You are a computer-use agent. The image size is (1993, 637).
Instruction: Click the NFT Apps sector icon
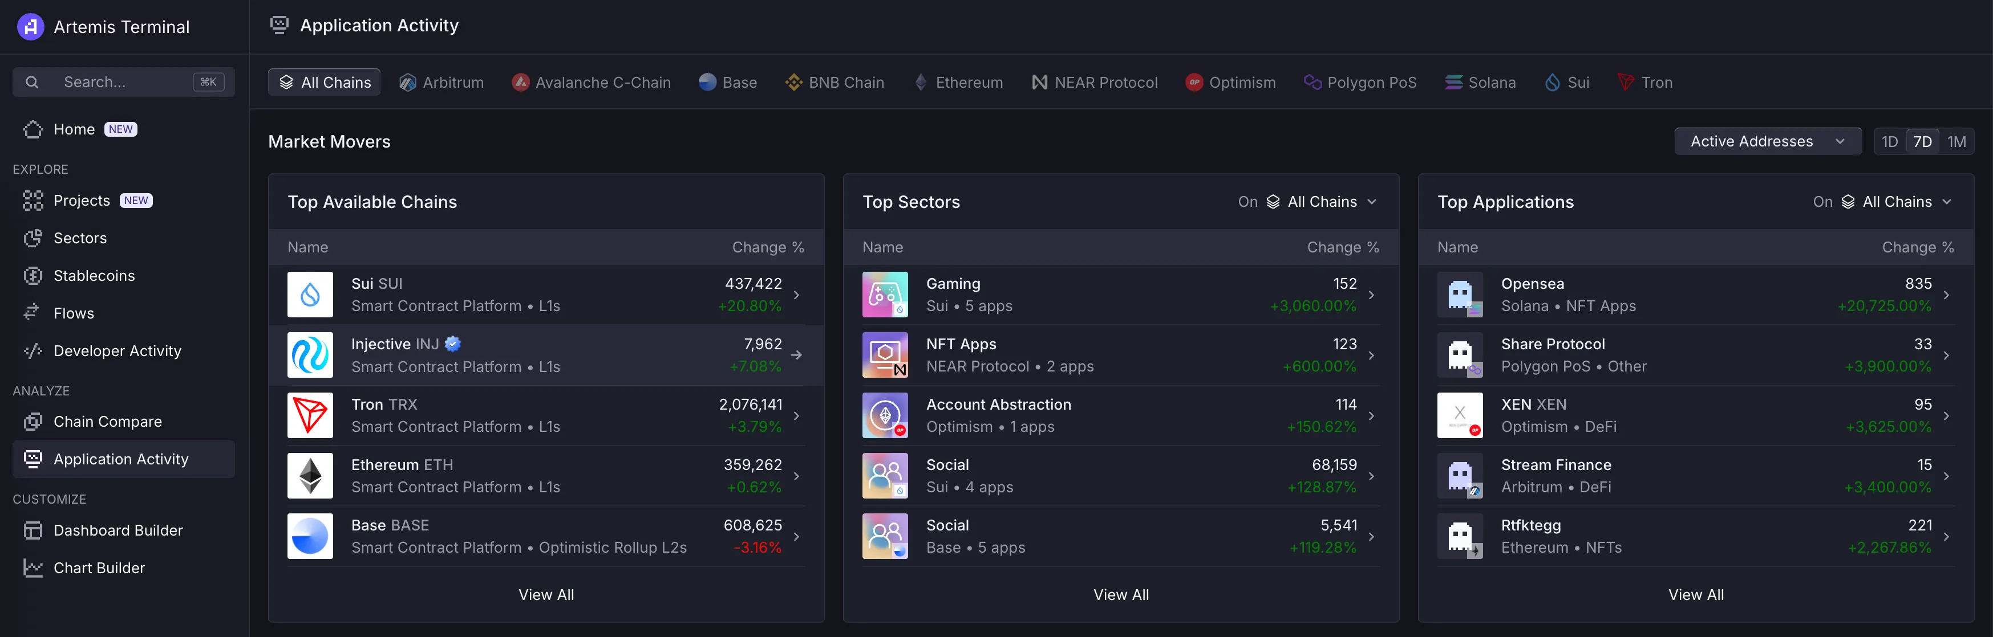885,355
